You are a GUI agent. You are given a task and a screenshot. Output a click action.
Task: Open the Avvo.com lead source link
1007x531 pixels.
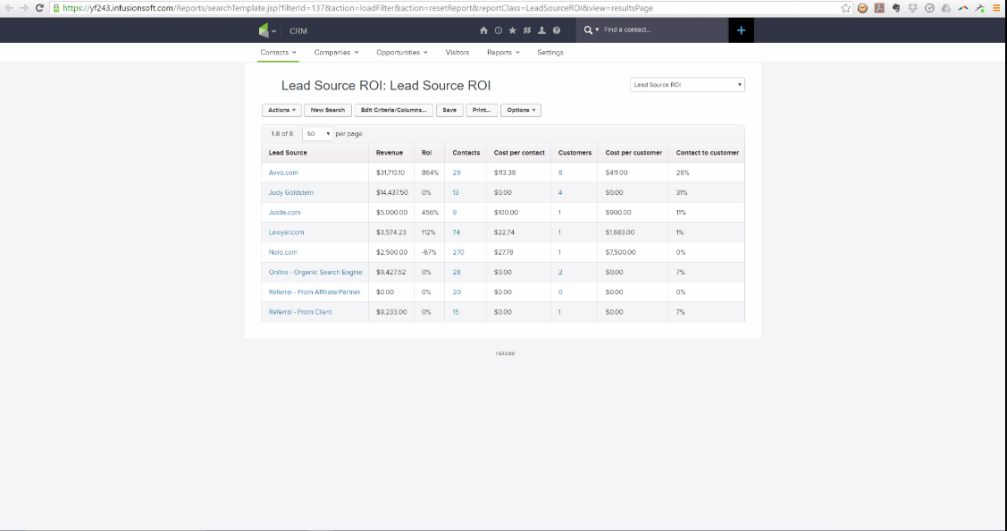(283, 173)
